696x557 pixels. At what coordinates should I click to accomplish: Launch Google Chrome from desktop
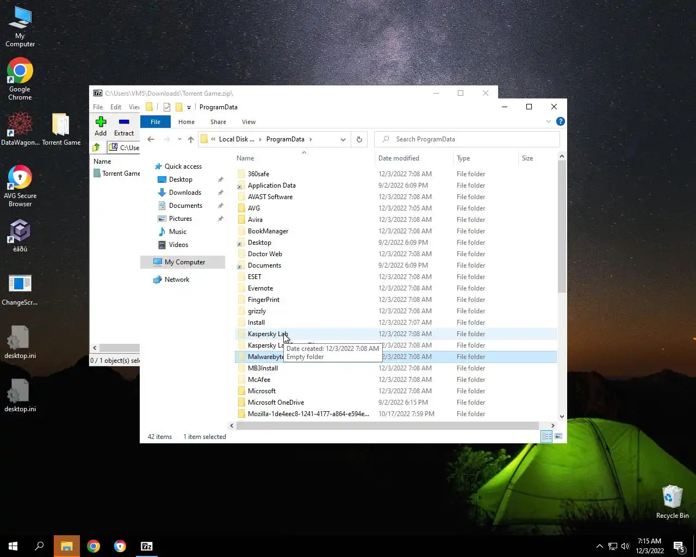20,79
